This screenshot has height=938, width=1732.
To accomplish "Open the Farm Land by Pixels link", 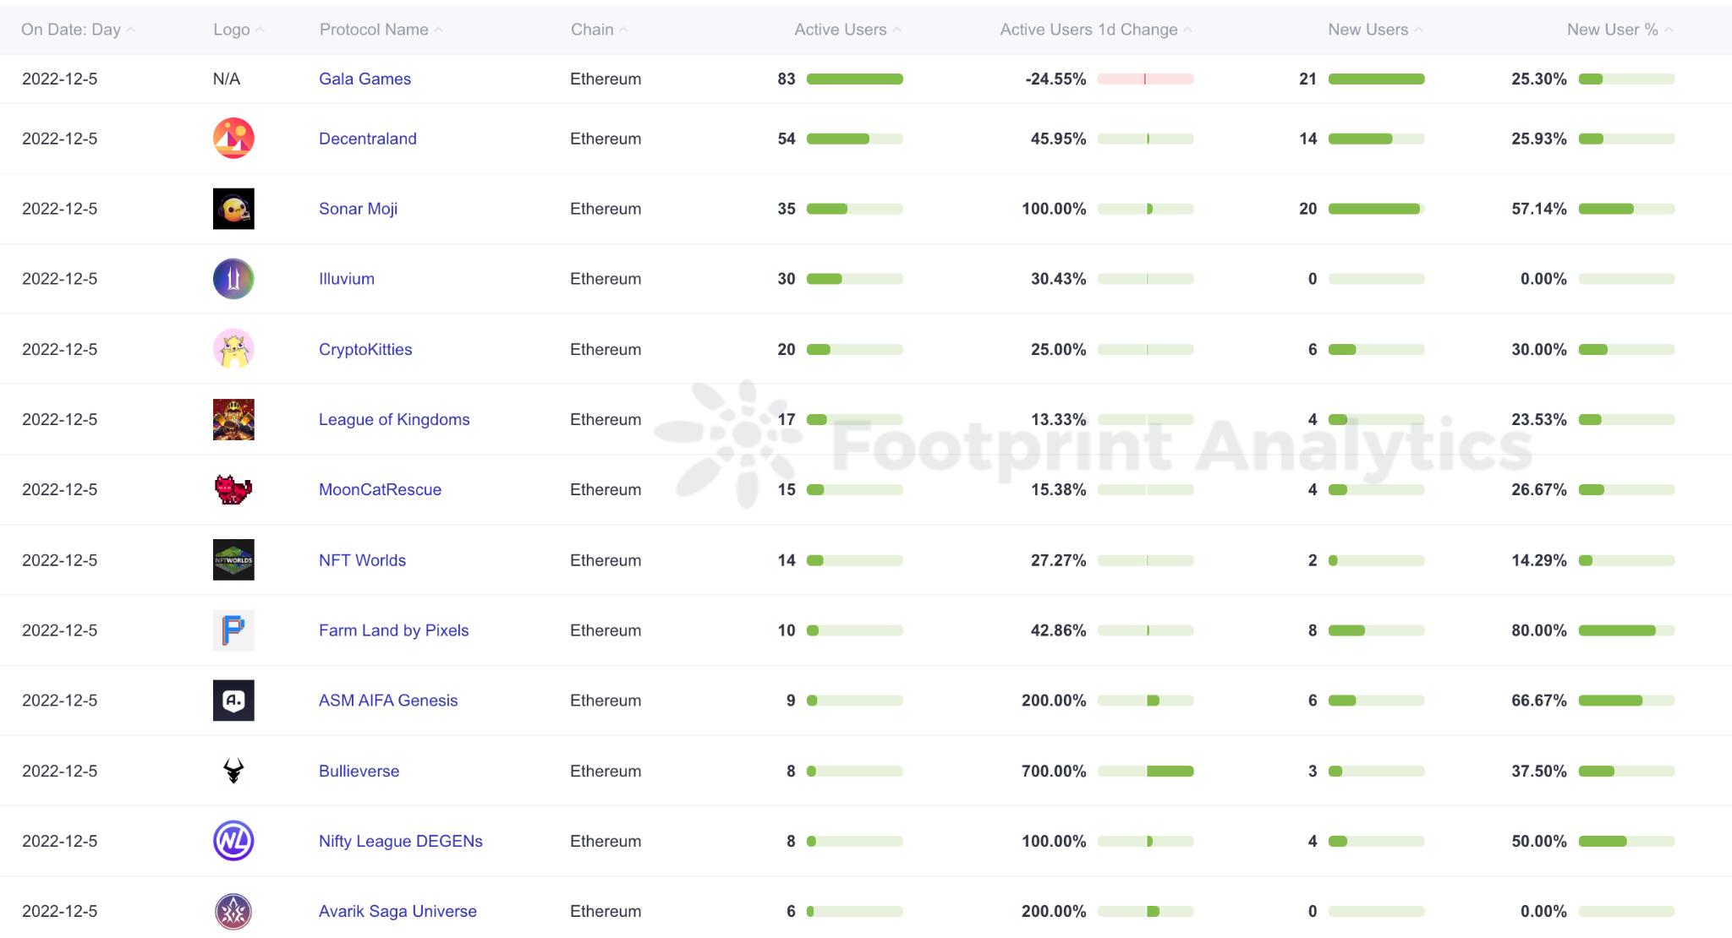I will [x=393, y=630].
